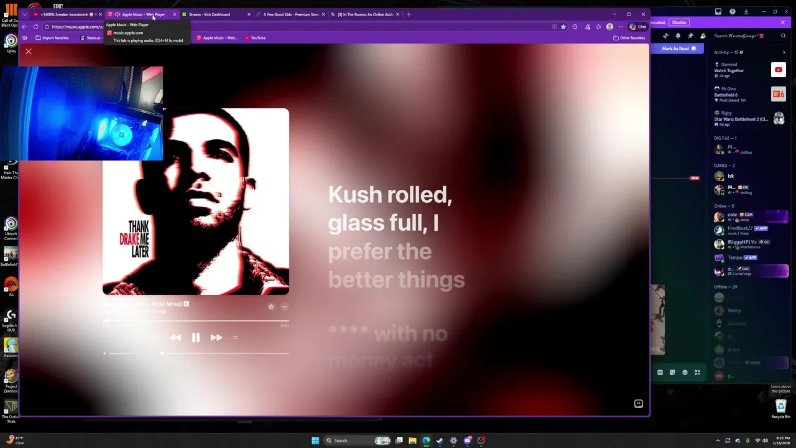Go back in the browser
Viewport: 796px width, 448px height.
(24, 27)
